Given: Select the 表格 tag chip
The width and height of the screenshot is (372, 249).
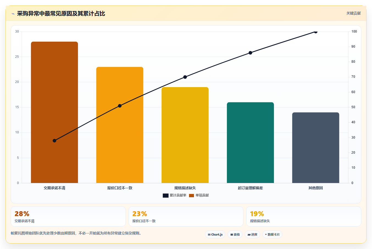Looking at the screenshot, I should (x=235, y=234).
